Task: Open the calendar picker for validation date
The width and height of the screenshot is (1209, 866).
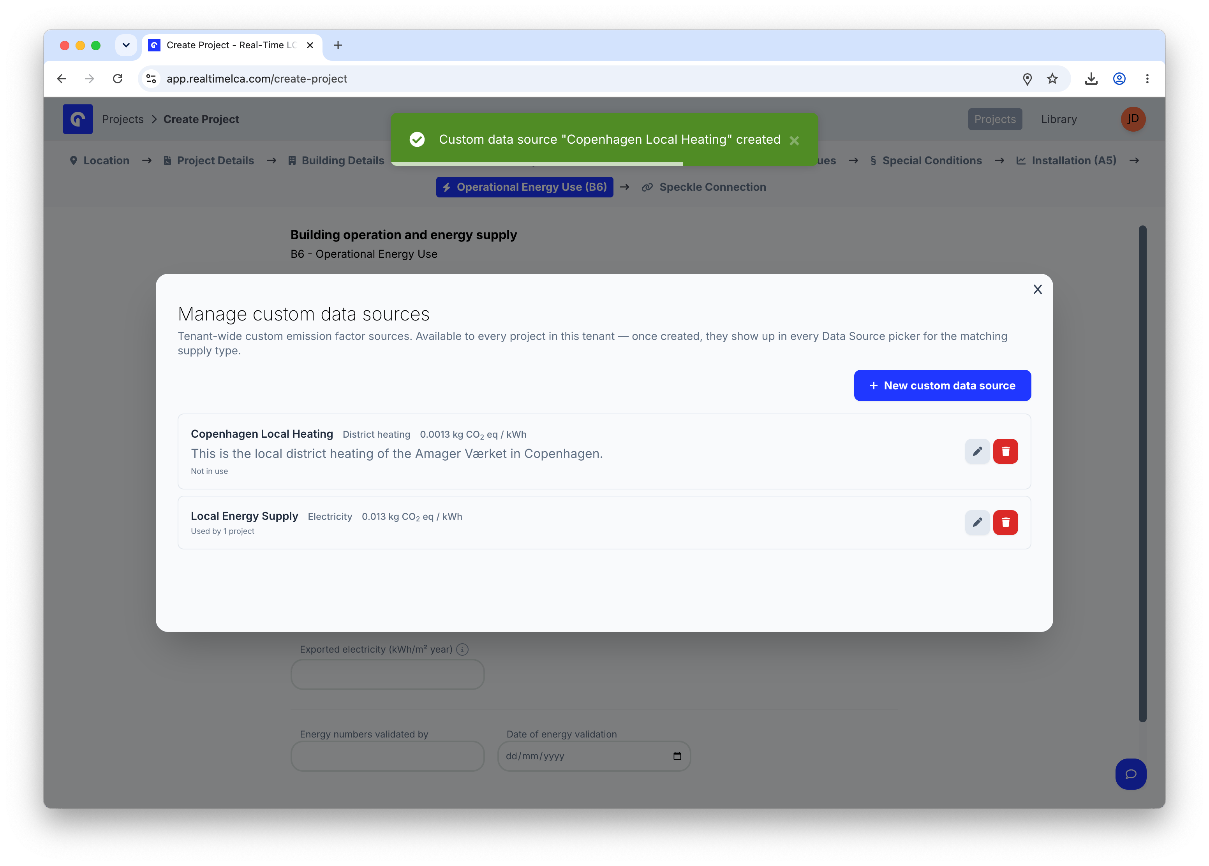Action: [677, 756]
